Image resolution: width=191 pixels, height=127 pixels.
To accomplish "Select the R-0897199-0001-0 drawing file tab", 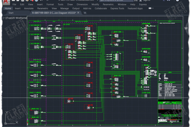I will pyautogui.click(x=54, y=13).
